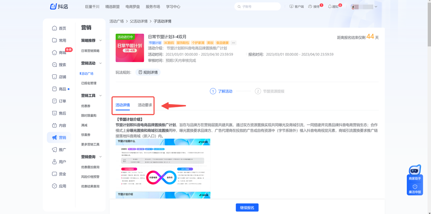Click the 节盟计划 tag

tap(155, 43)
